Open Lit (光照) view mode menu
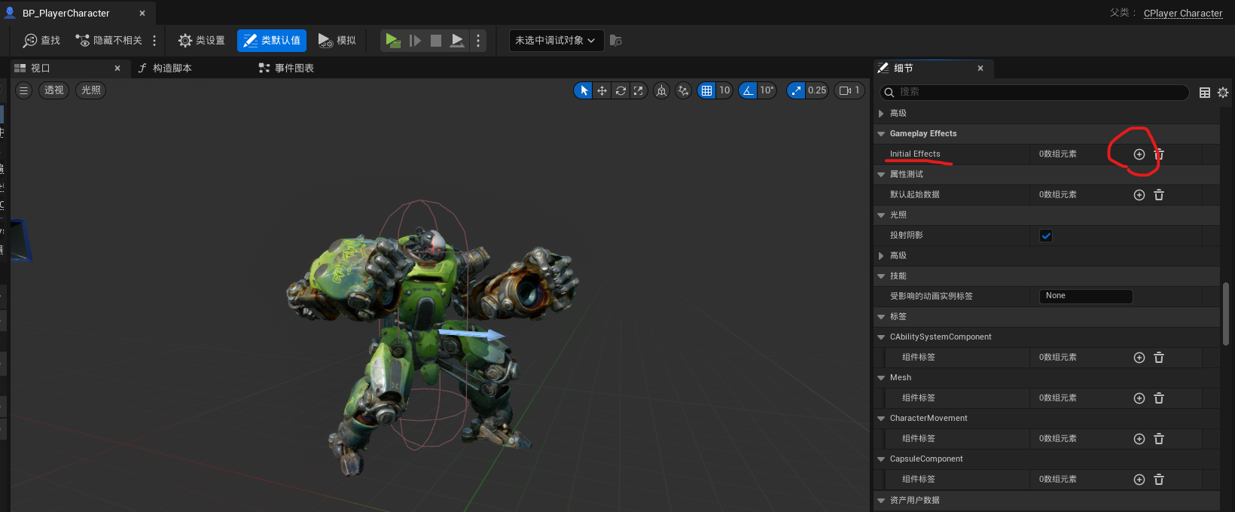The width and height of the screenshot is (1235, 512). point(91,90)
